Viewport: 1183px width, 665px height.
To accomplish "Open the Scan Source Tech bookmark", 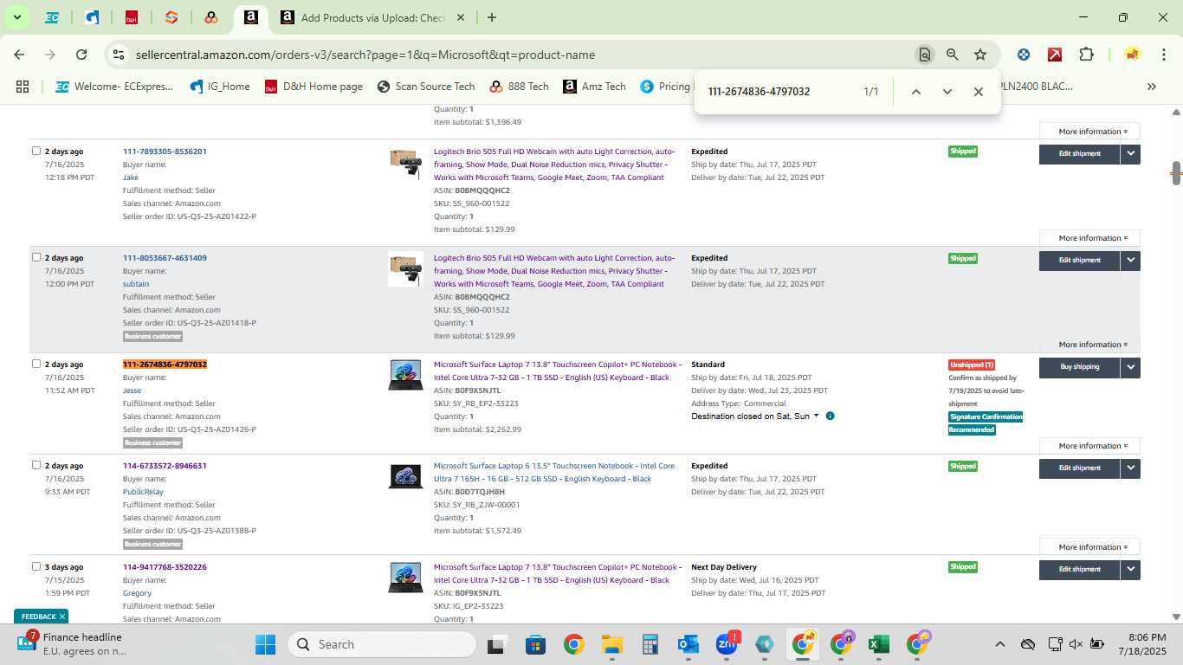I will click(426, 87).
